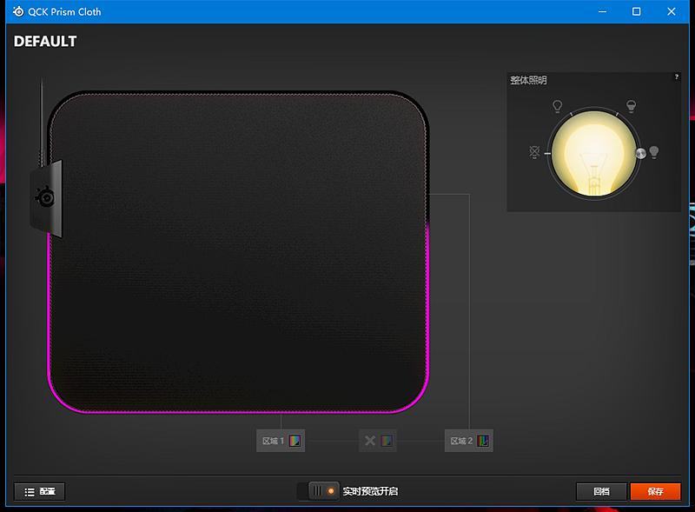Select the 区域 2 zone label
Image resolution: width=695 pixels, height=512 pixels.
click(x=461, y=441)
